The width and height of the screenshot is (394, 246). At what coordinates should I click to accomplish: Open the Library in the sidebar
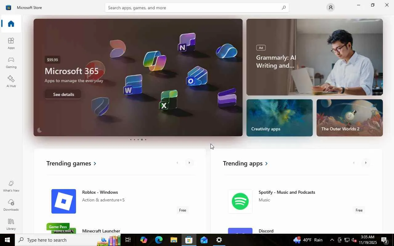click(x=11, y=224)
